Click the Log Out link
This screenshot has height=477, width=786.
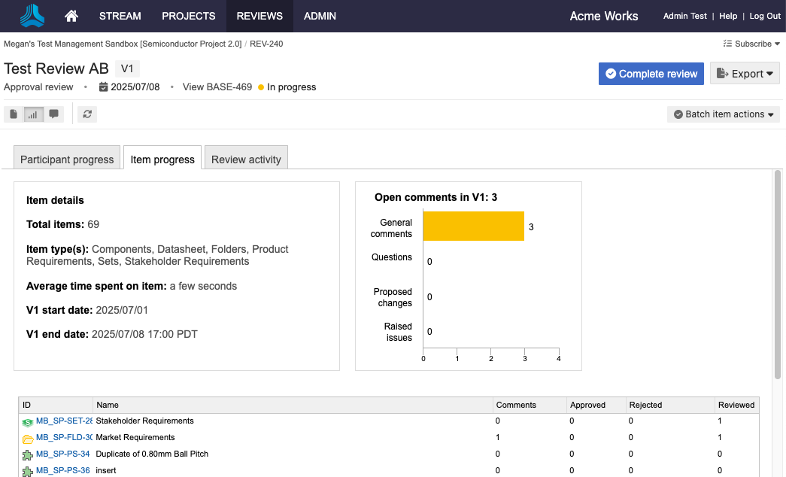point(765,16)
